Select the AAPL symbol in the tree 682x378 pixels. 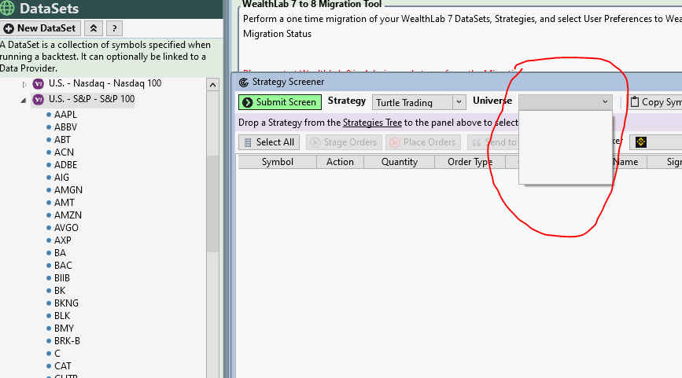66,115
